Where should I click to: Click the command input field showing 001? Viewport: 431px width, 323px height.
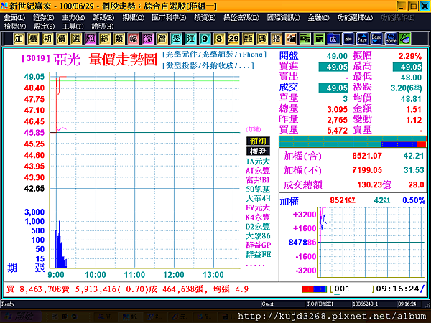353,289
